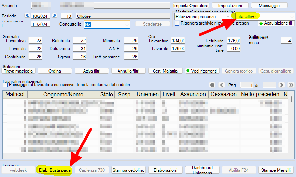296x177 pixels.
Task: Click Gest. giornaliera button
Action: pos(276,71)
